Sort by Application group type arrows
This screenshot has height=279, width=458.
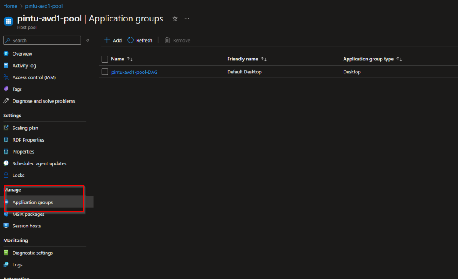pos(399,59)
